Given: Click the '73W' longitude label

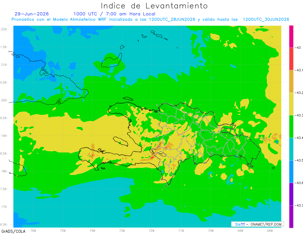Looking at the screenshot, I should [x=122, y=230].
